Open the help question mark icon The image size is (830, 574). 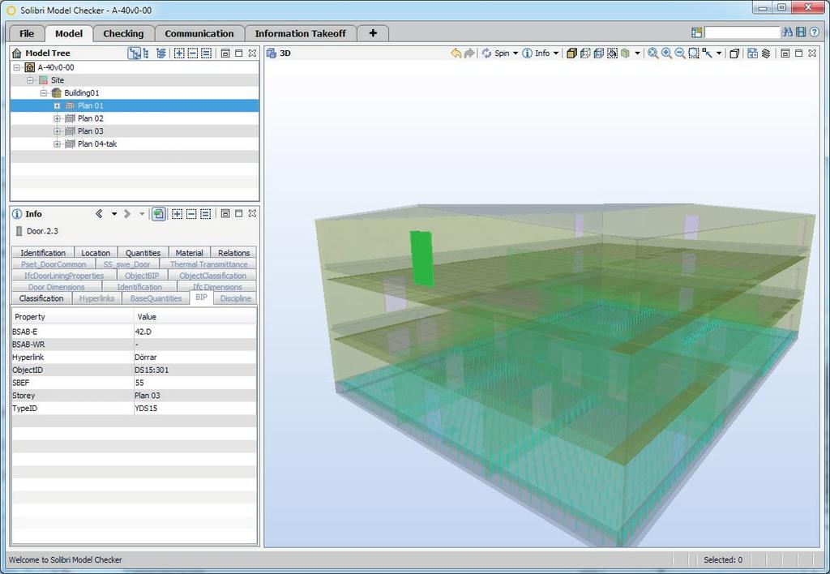click(815, 32)
